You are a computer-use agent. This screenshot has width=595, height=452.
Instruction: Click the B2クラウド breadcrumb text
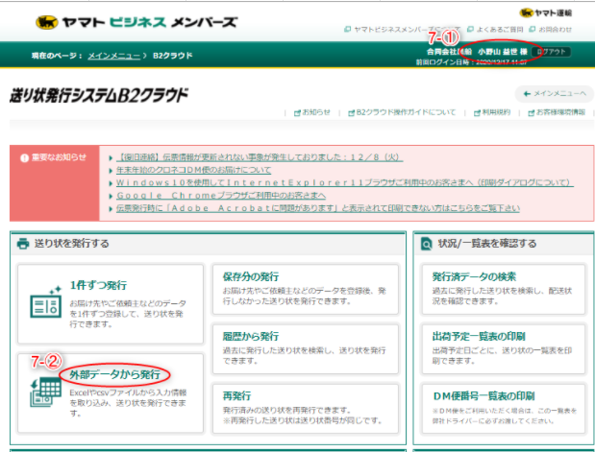[173, 56]
